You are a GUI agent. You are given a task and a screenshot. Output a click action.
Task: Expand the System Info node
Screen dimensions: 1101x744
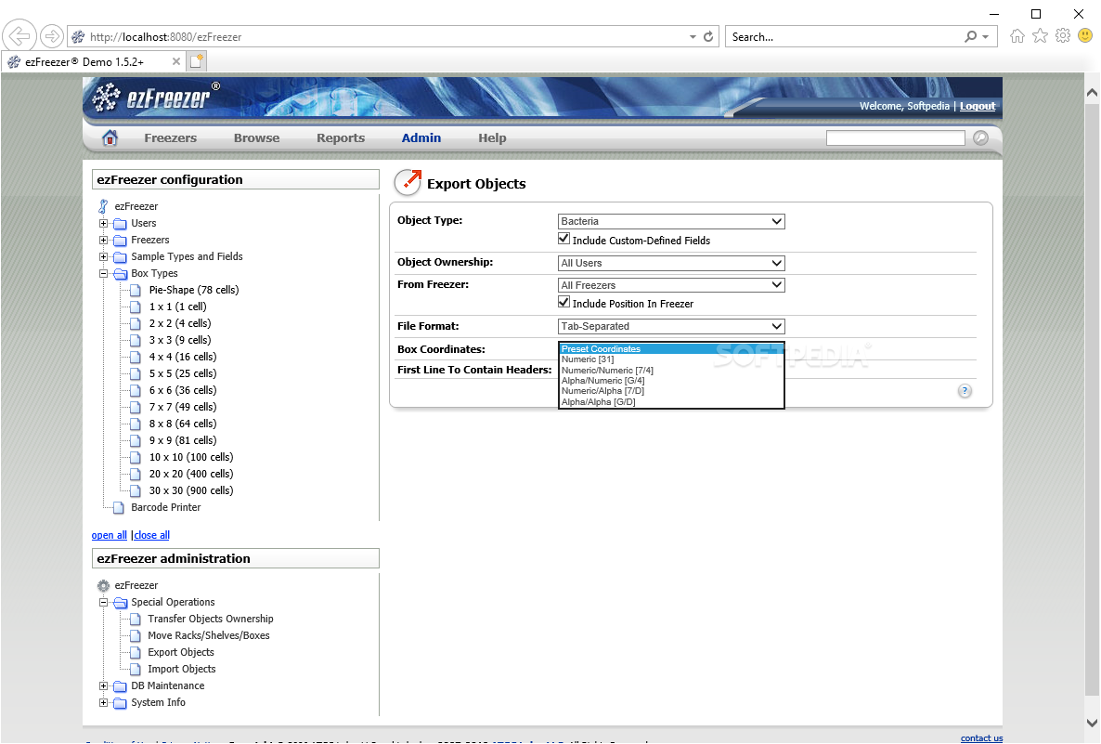[103, 703]
